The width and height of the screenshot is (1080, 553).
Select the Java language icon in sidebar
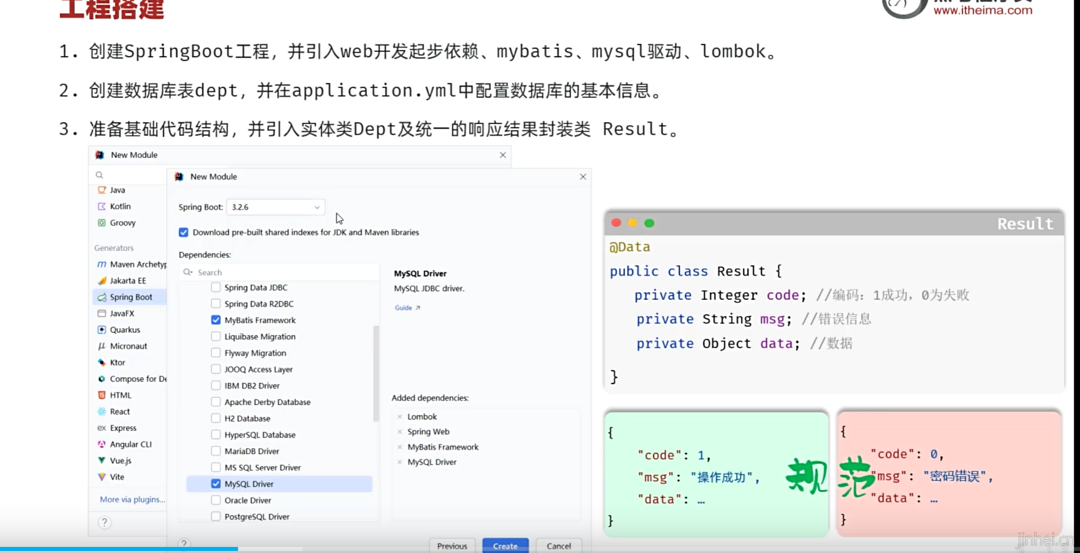[x=102, y=190]
